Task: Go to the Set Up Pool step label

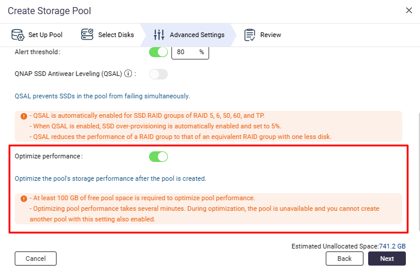Action: click(47, 35)
